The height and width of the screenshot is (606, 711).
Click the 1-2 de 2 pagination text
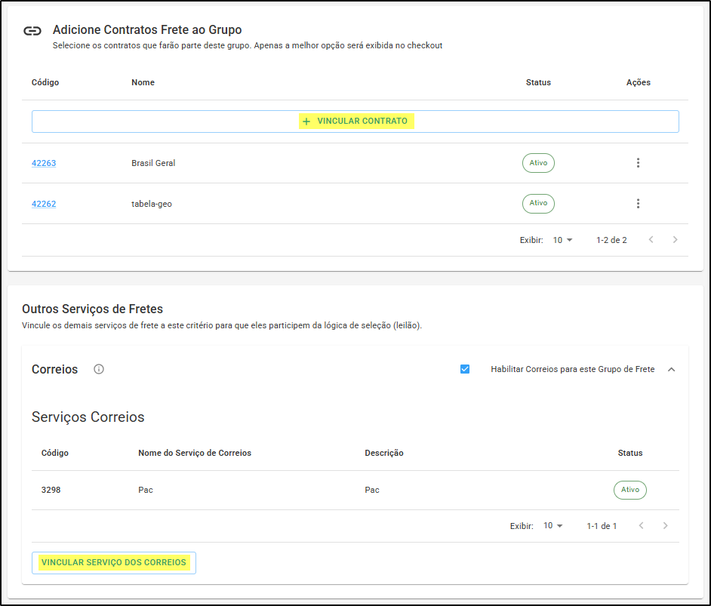pyautogui.click(x=611, y=240)
